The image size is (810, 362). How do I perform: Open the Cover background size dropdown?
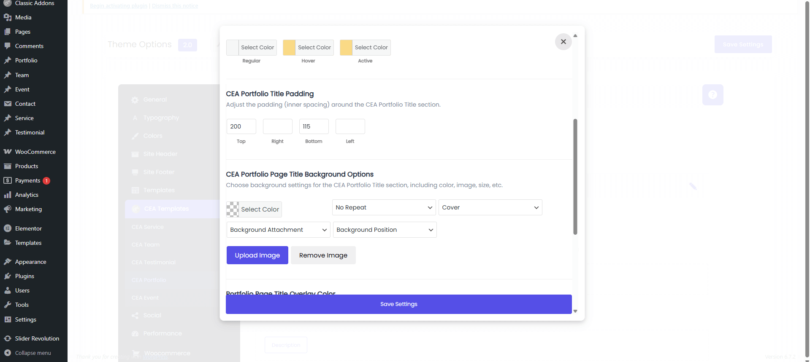[490, 207]
